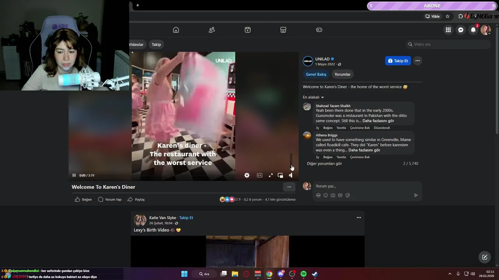View the reaction emojis count on video
This screenshot has height=280, width=499.
[x=230, y=199]
